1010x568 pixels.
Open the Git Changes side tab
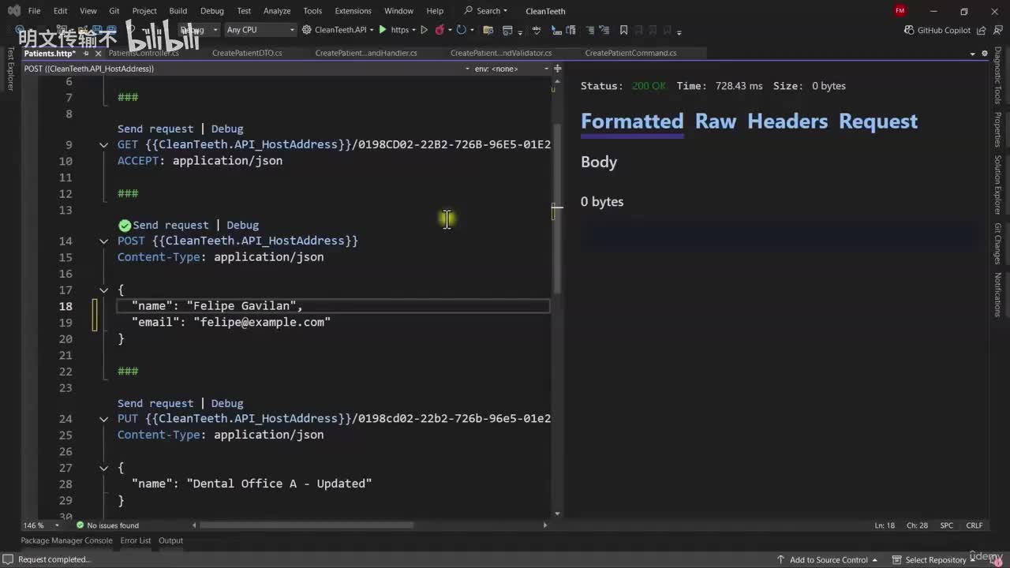[x=998, y=243]
